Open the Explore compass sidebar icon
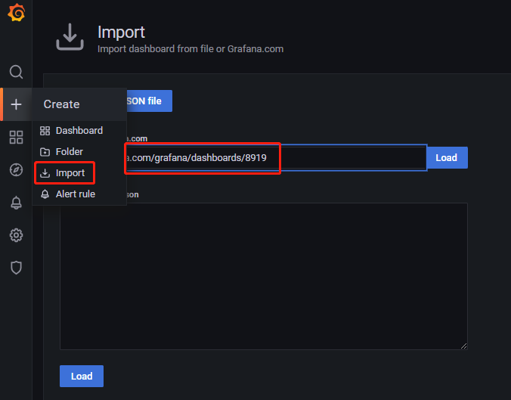Screen dimensions: 511x400 coord(16,170)
